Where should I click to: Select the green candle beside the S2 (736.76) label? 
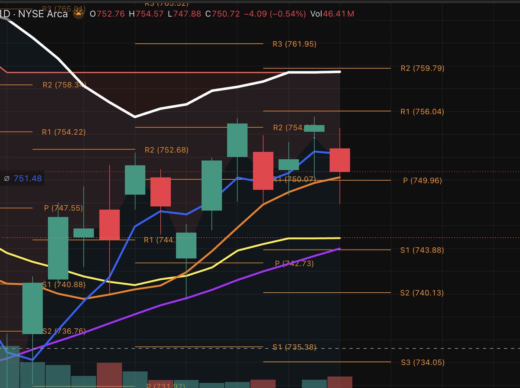32,308
